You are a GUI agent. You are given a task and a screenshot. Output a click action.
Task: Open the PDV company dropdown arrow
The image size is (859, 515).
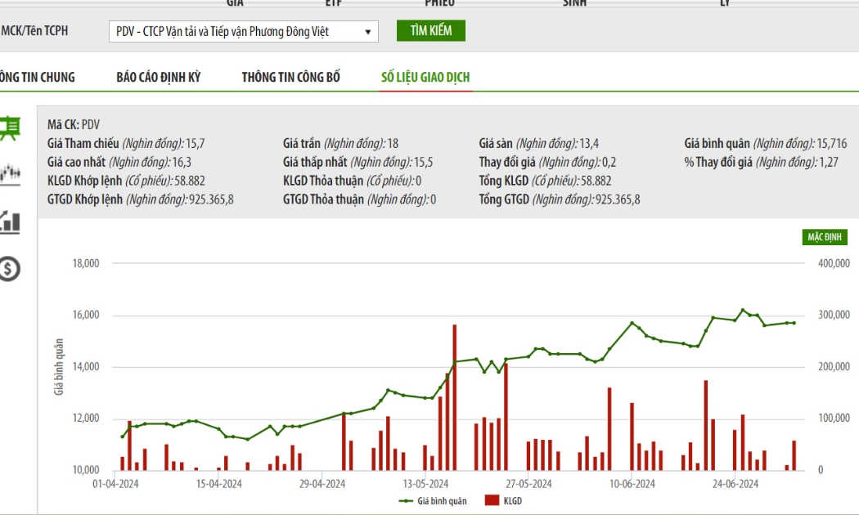tap(368, 32)
